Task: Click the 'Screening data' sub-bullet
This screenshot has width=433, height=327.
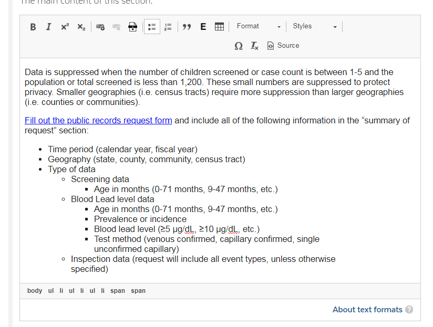Action: coord(100,179)
